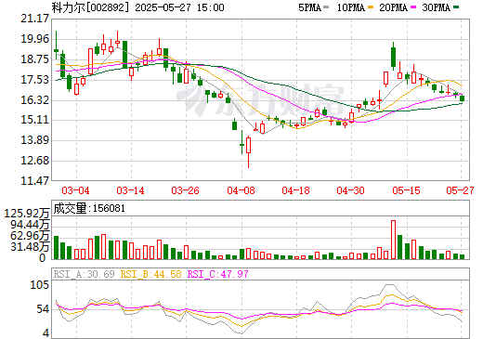Viewport: 483px width, 339px height.
Task: Click the 21.17 price axis label
Action: pos(34,19)
